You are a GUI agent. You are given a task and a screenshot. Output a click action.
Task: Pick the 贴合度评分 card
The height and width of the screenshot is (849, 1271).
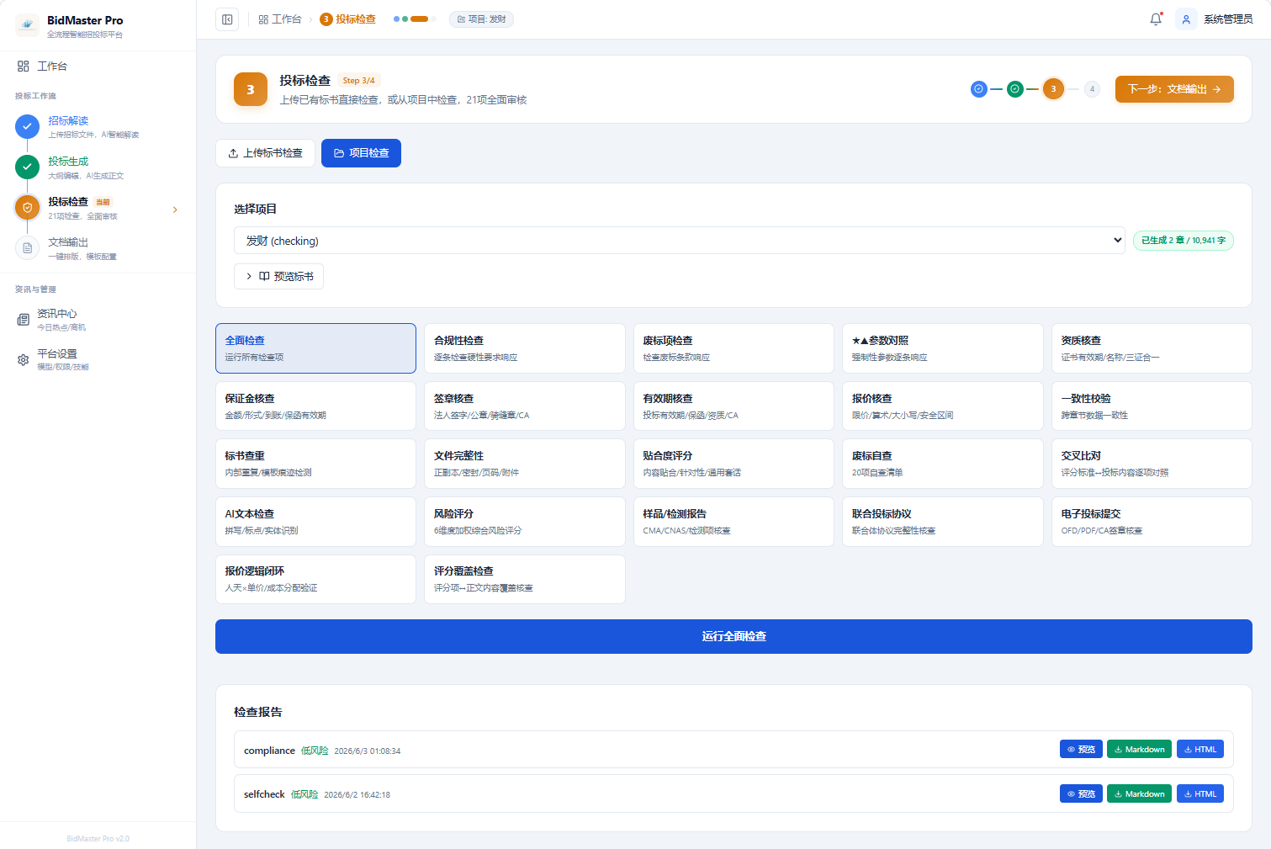pyautogui.click(x=733, y=464)
